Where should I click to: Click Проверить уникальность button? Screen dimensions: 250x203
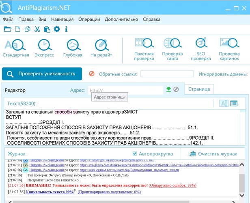tap(42, 73)
